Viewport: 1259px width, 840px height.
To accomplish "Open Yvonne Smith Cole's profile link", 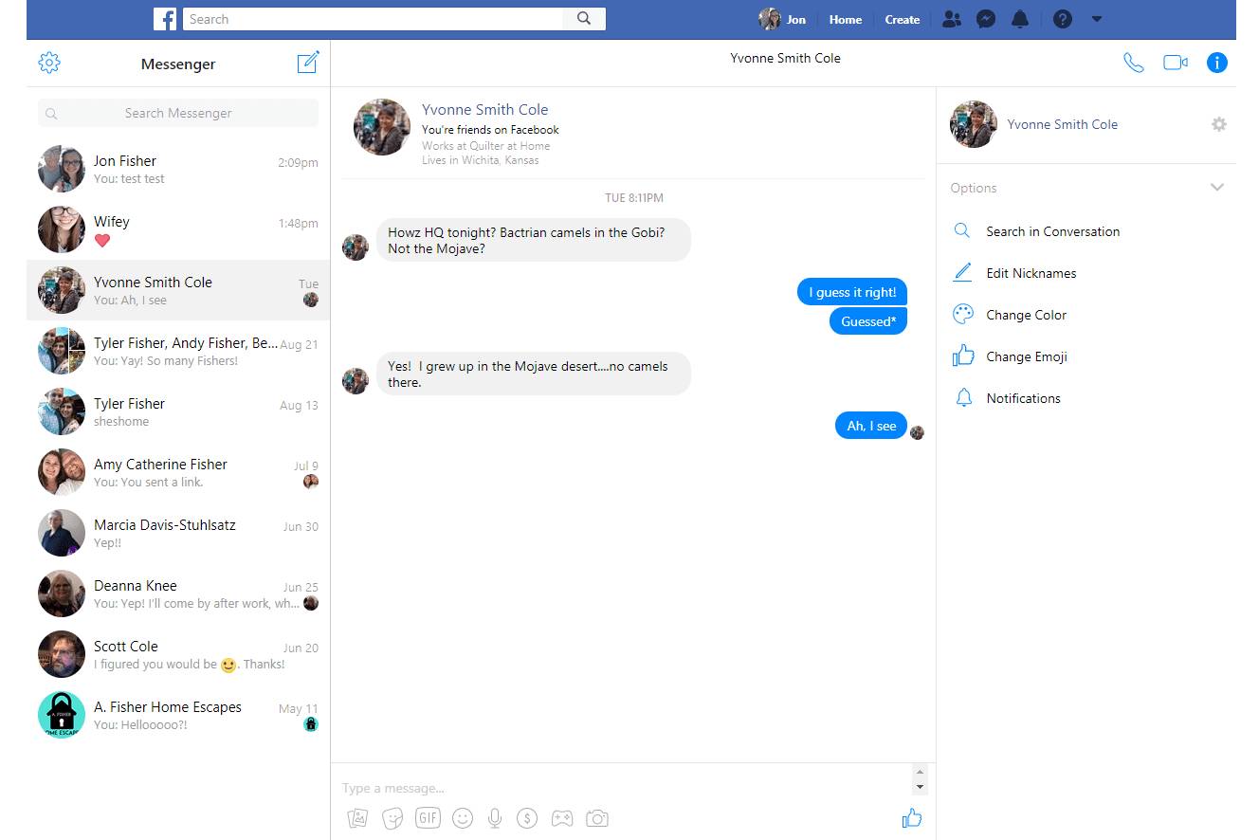I will (484, 110).
